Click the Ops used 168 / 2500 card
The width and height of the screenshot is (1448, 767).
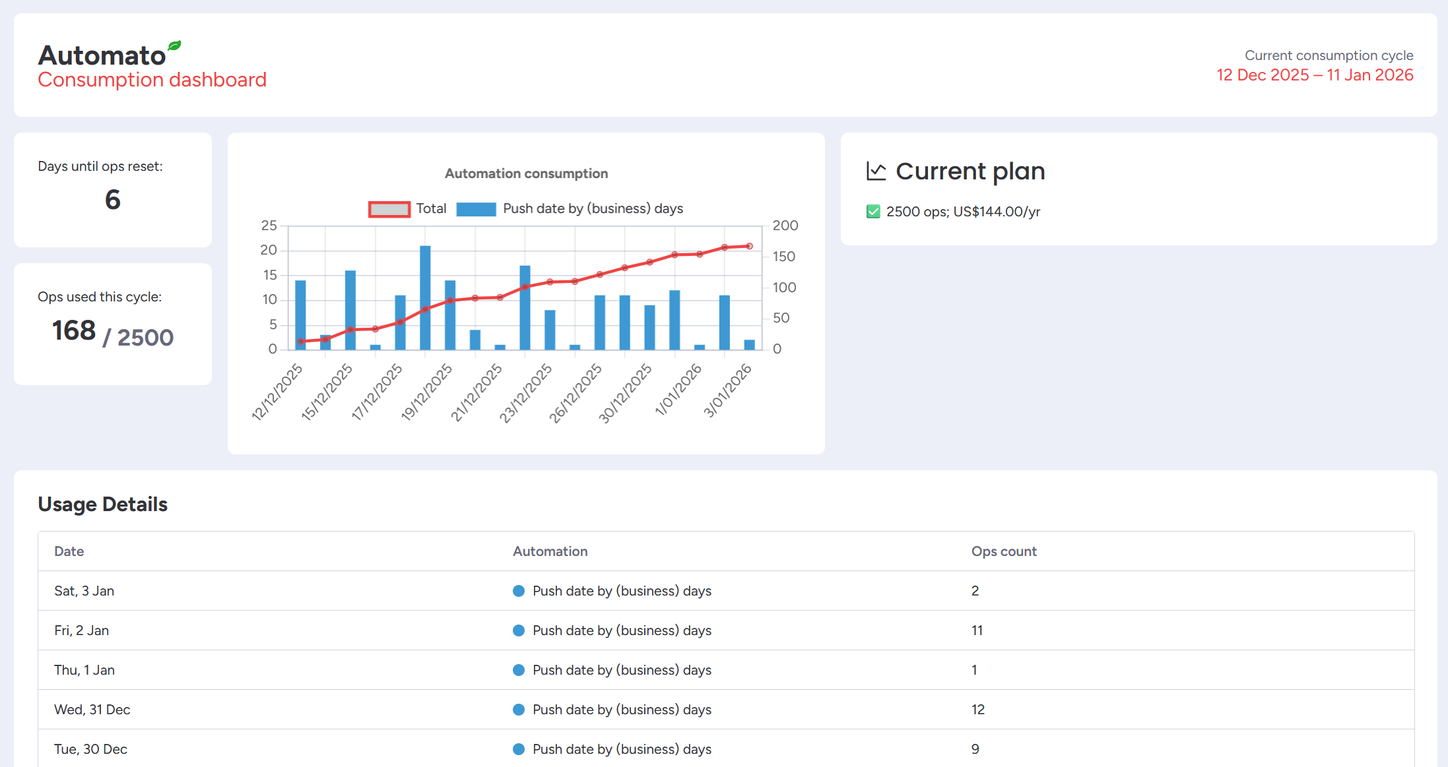(113, 324)
